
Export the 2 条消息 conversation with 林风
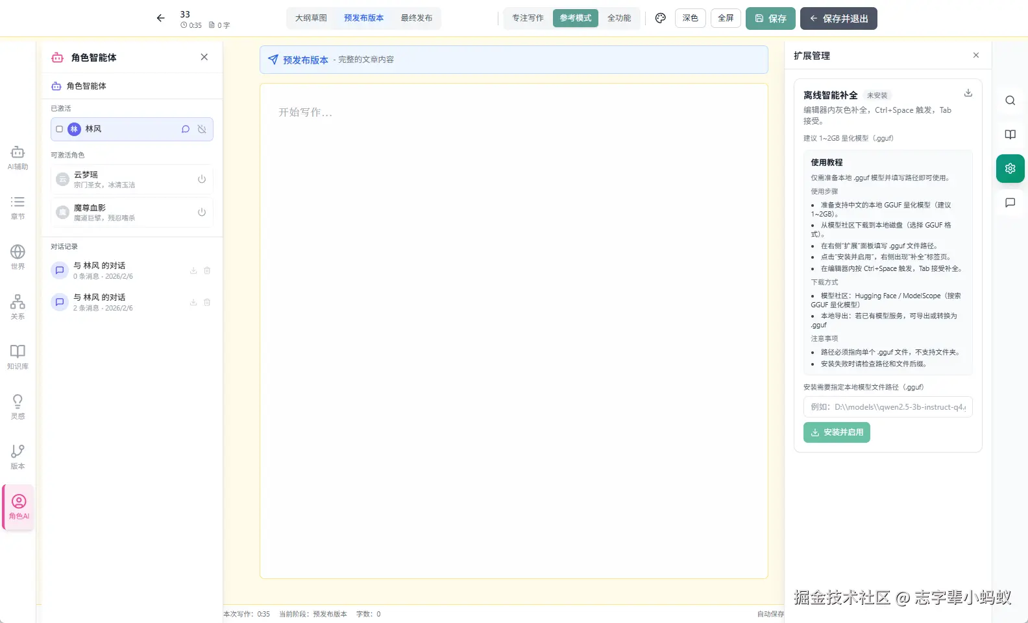point(193,302)
